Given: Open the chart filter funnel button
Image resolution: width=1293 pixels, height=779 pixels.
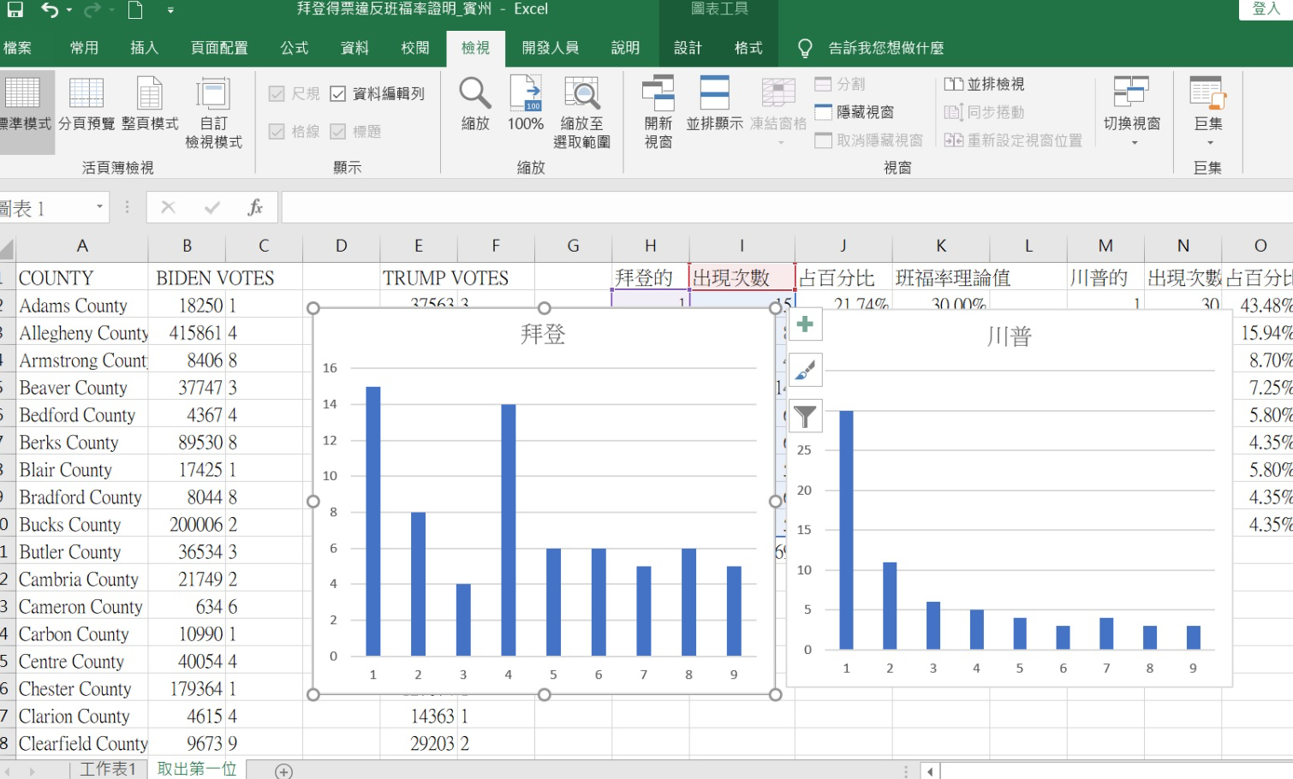Looking at the screenshot, I should [805, 417].
